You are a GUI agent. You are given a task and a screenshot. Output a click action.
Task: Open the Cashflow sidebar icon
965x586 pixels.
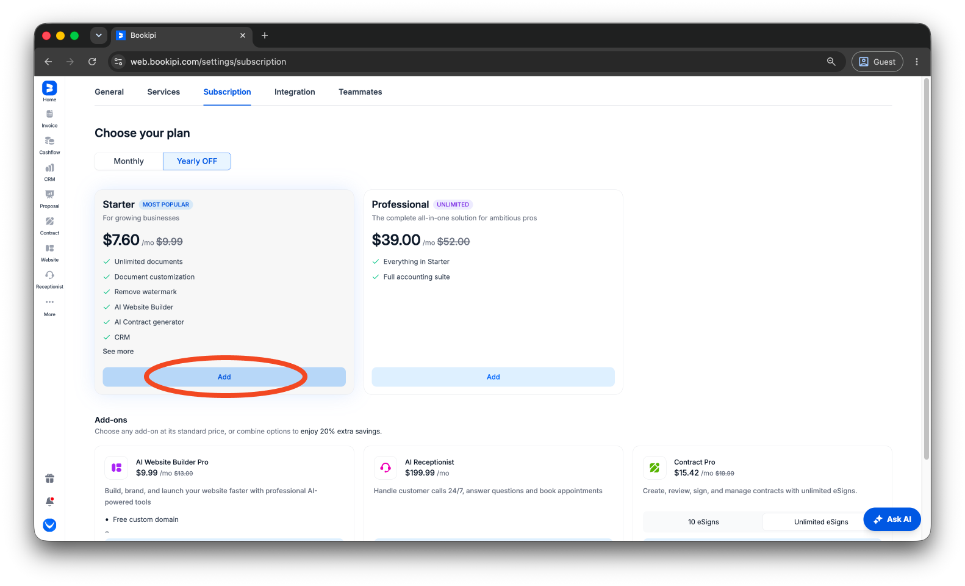pos(49,145)
